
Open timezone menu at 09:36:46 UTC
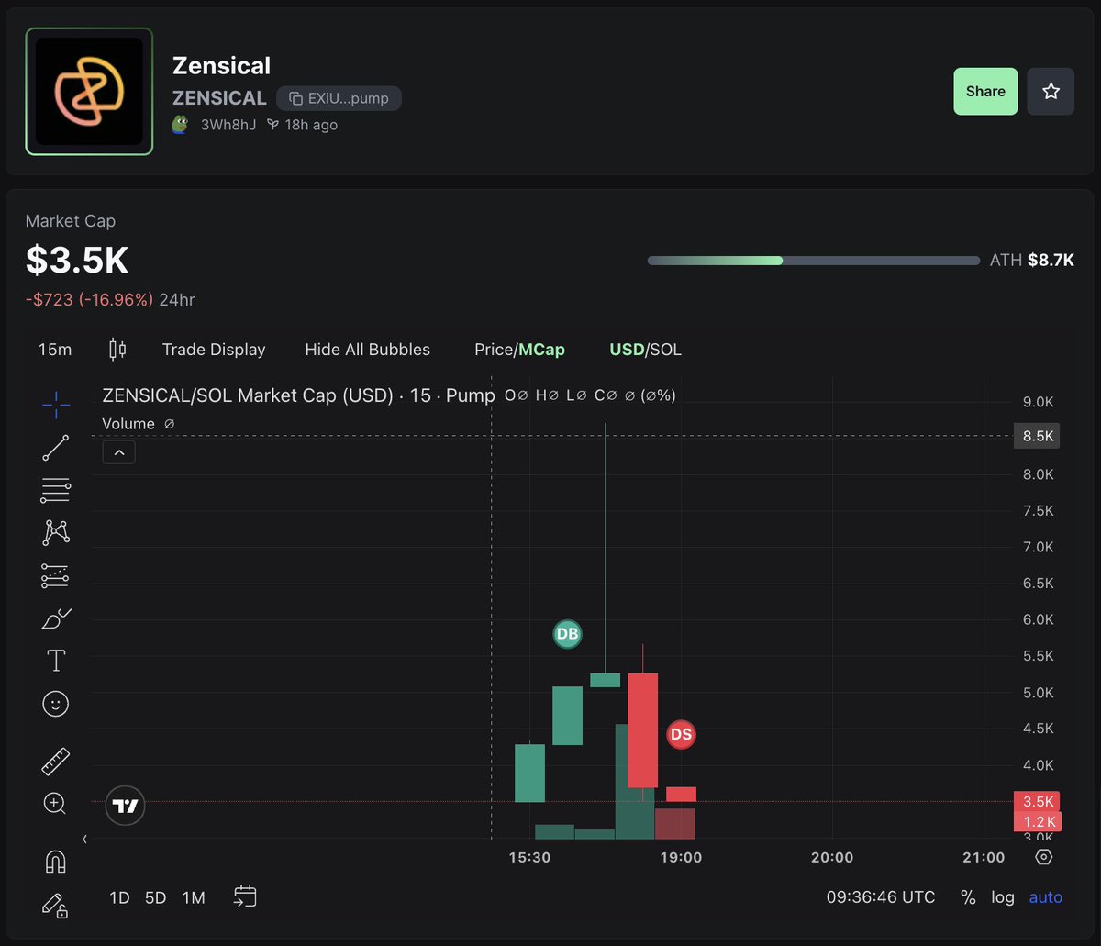881,897
